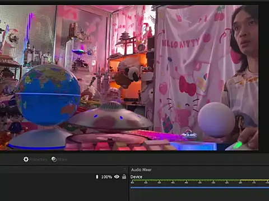The image size is (269, 201).
Task: Toggle the lock on the source
Action: click(124, 176)
